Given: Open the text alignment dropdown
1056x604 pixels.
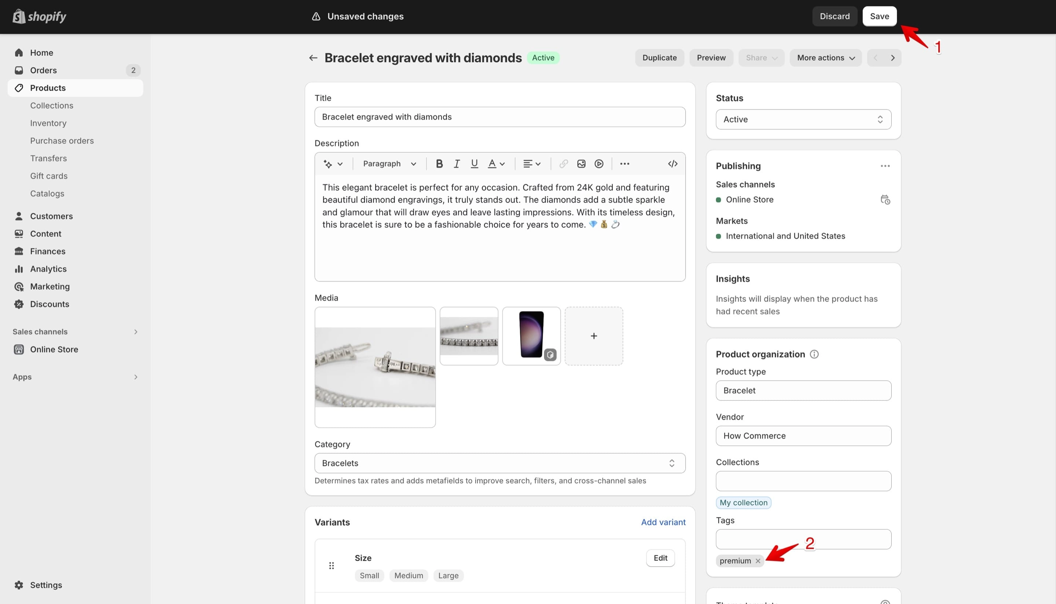Looking at the screenshot, I should (532, 164).
